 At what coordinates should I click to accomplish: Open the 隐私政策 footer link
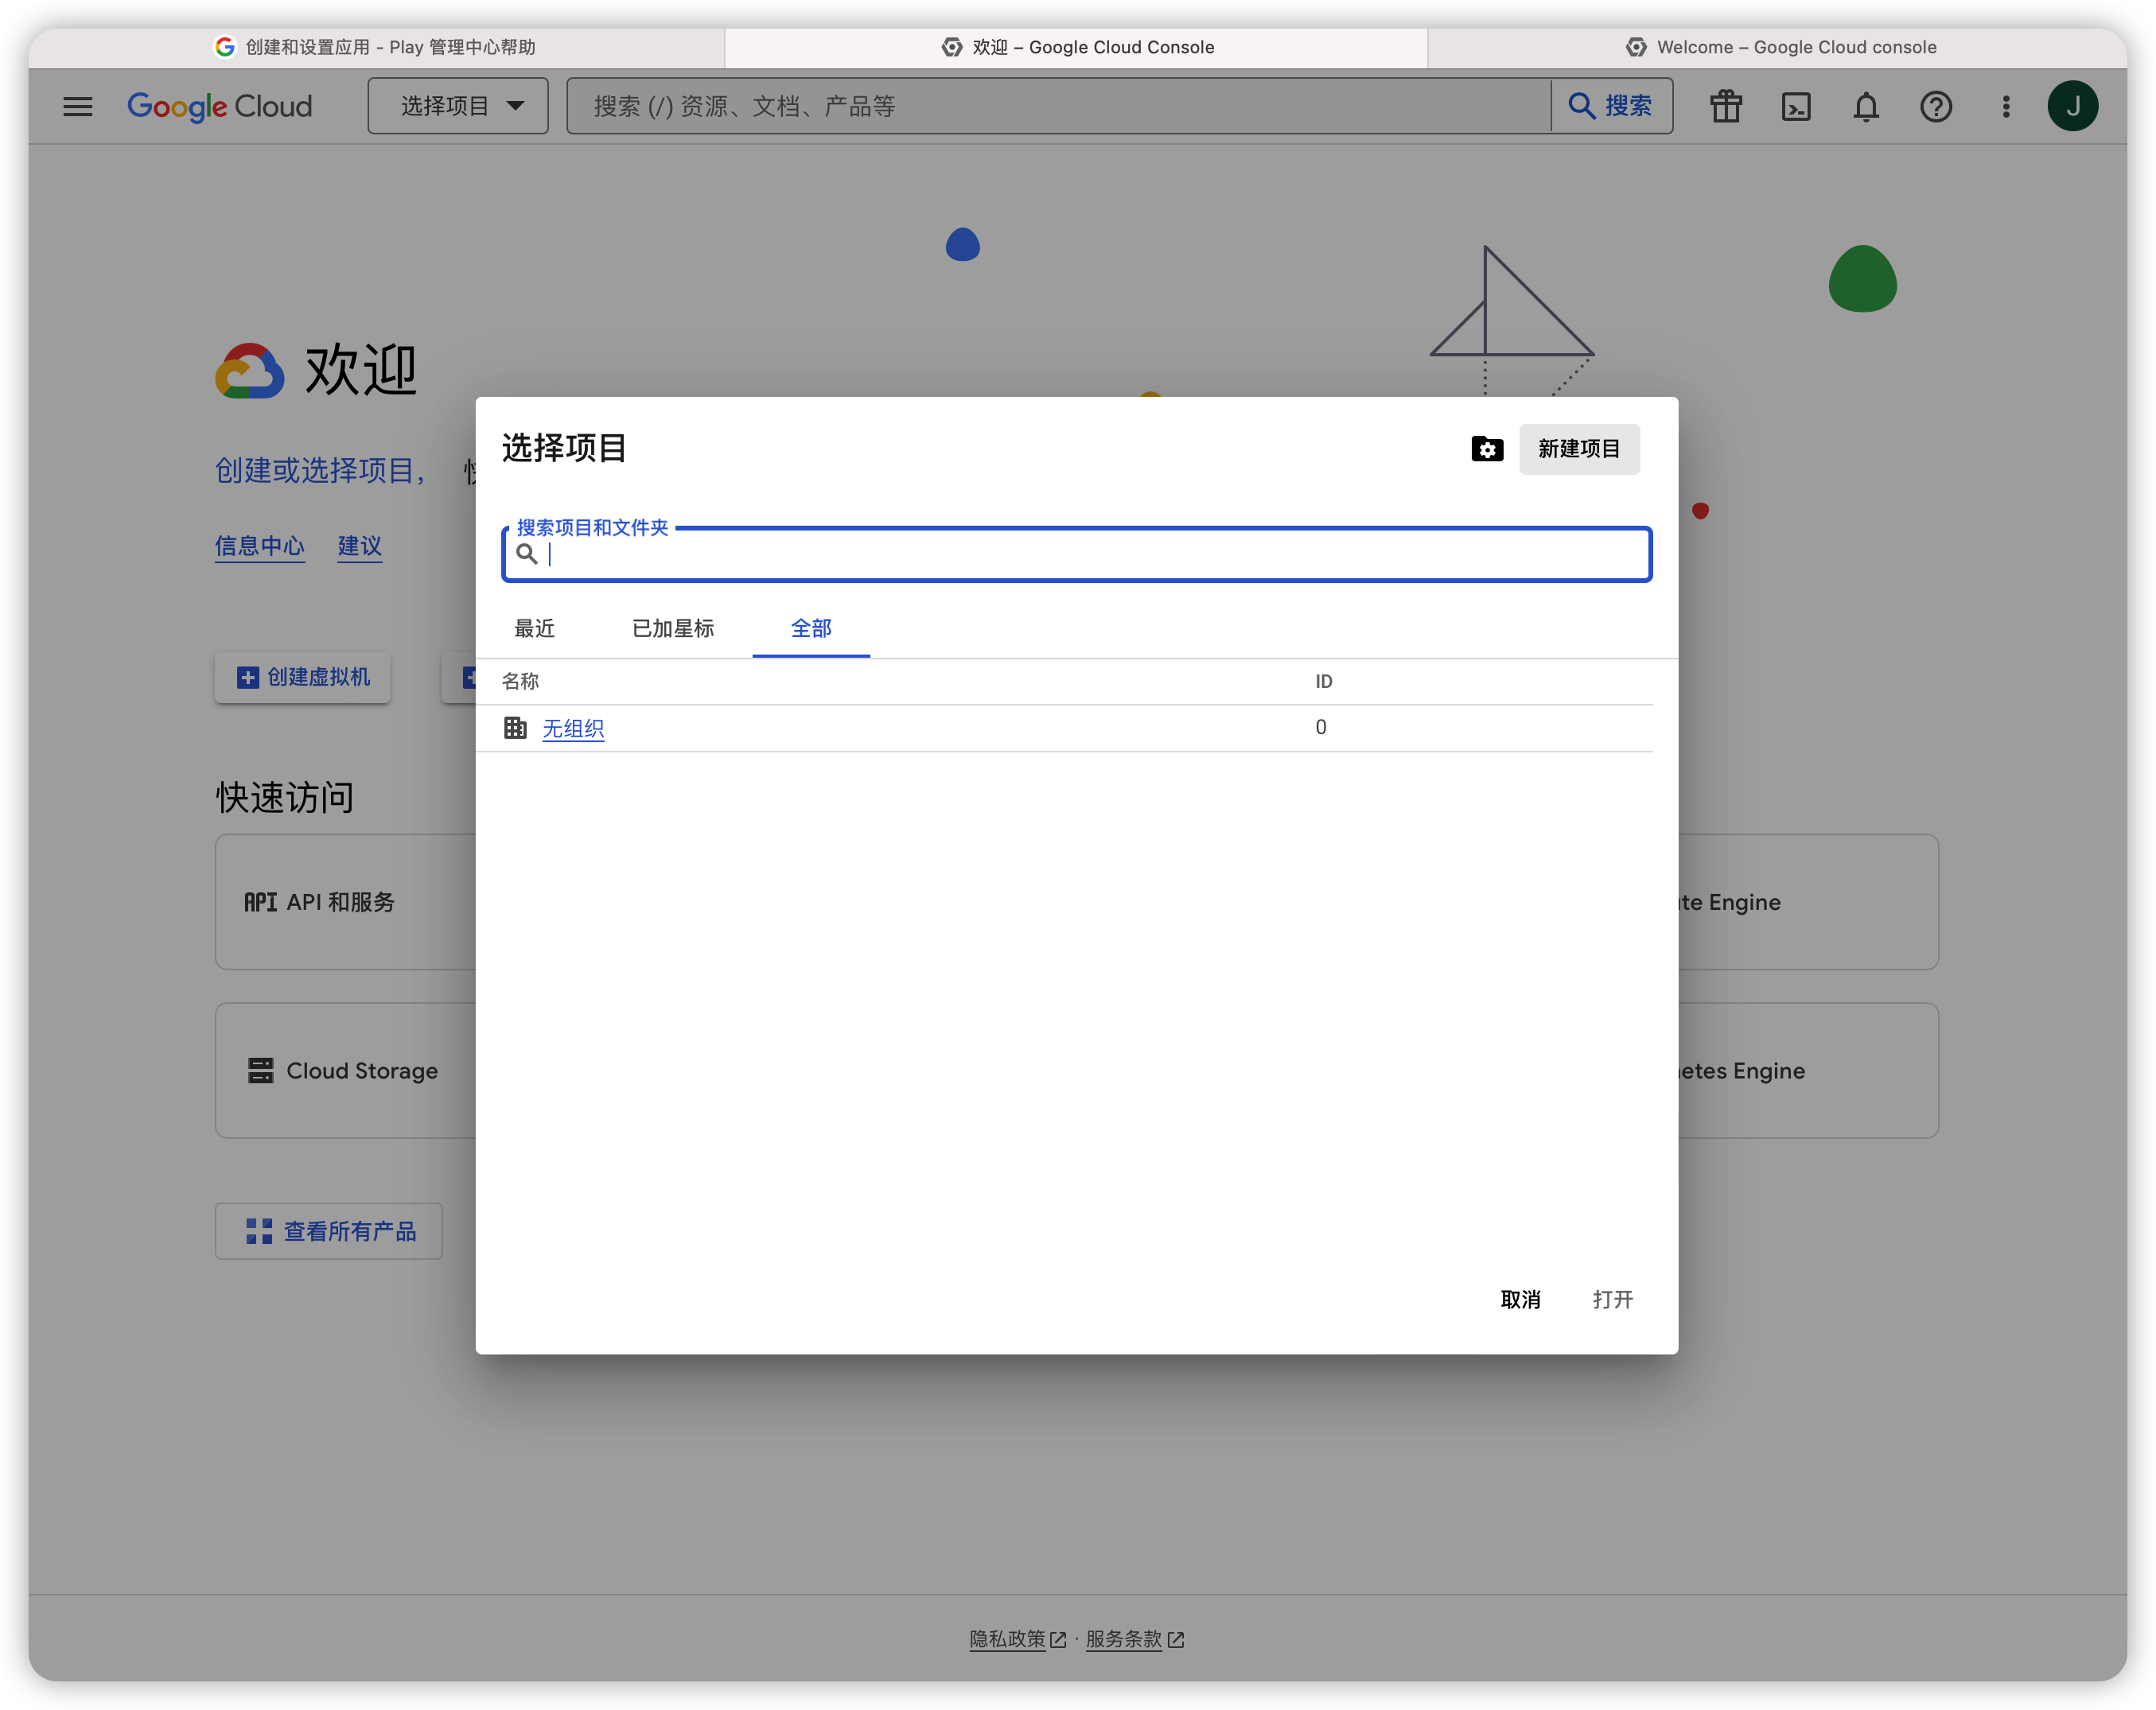1017,1639
